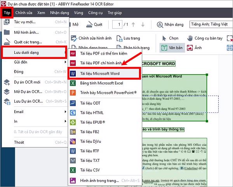Click the TXT document icon
Screen dimensions: 233x187
tap(73, 161)
